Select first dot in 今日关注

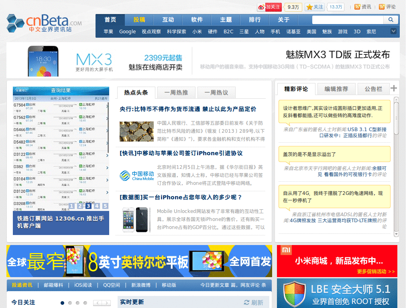point(62,303)
